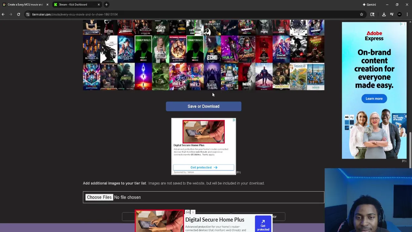The height and width of the screenshot is (232, 412).
Task: Go back using the browser back arrow
Action: coord(3,14)
